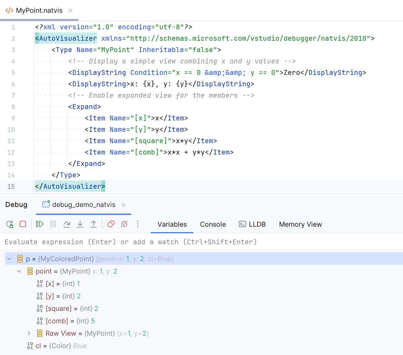Step over the current line
Viewport: 403px width, 355px height.
point(67,224)
